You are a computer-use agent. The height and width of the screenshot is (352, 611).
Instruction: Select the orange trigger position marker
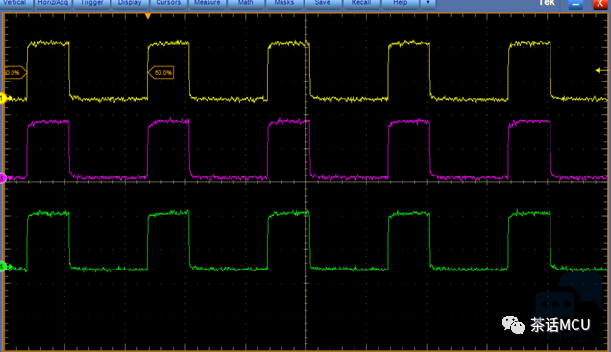(x=148, y=16)
